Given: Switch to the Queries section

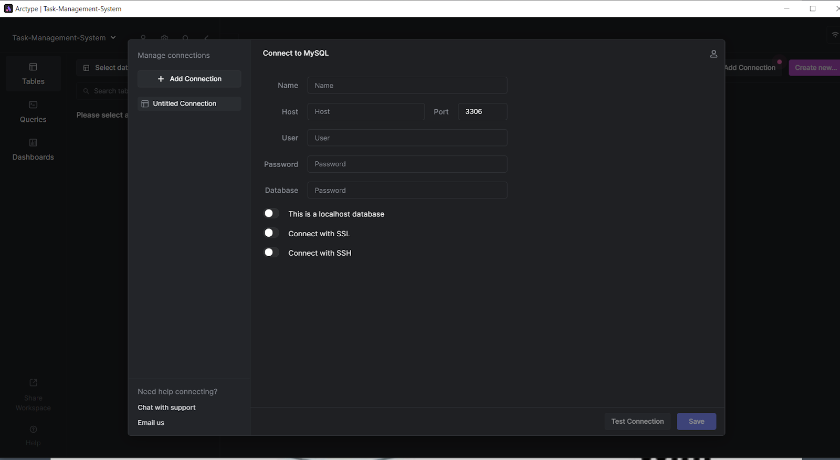Looking at the screenshot, I should coord(33,112).
